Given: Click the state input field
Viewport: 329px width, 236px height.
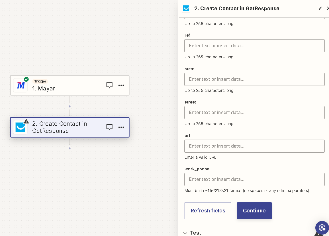Looking at the screenshot, I should tap(254, 79).
